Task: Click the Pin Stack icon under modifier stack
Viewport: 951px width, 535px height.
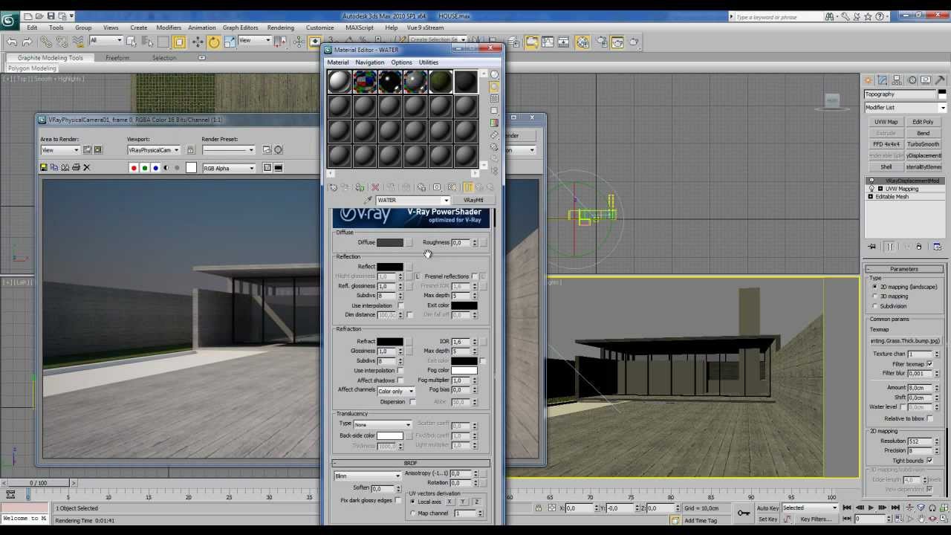Action: pos(872,247)
